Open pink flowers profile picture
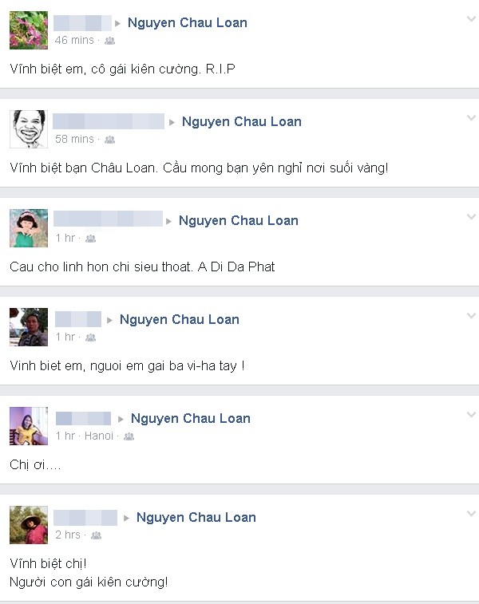The width and height of the screenshot is (479, 604). pyautogui.click(x=29, y=30)
